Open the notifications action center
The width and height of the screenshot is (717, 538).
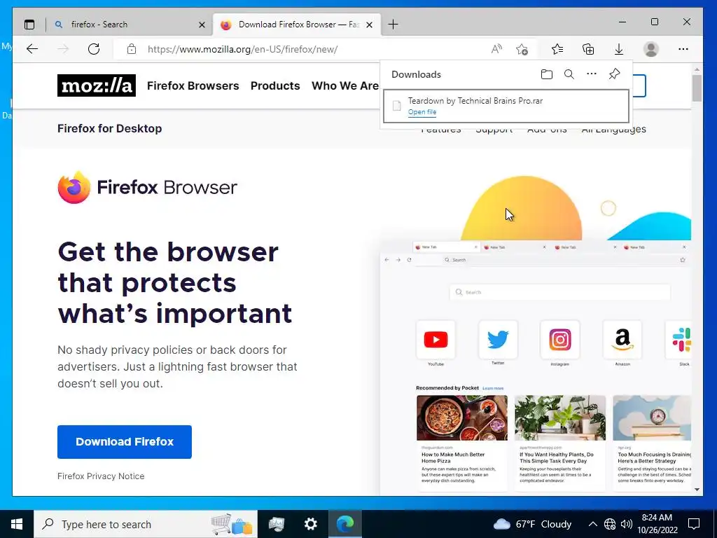pos(694,524)
